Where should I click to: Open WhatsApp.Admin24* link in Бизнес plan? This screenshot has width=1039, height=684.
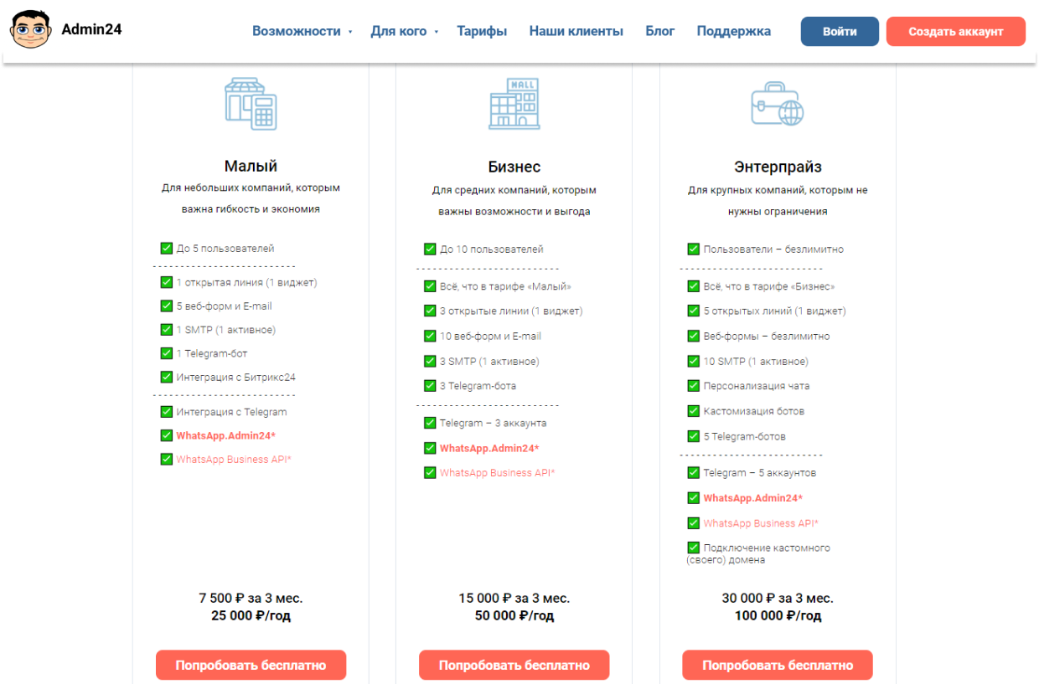[489, 448]
